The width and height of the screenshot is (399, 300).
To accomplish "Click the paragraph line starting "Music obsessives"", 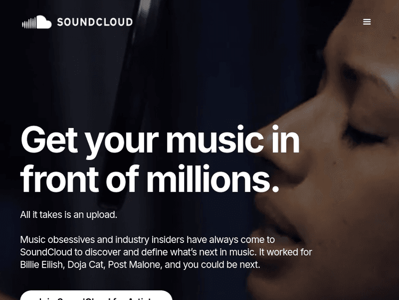I will (147, 240).
